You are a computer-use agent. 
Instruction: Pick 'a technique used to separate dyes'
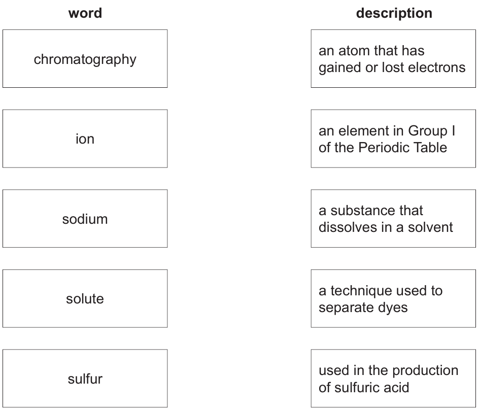(393, 298)
